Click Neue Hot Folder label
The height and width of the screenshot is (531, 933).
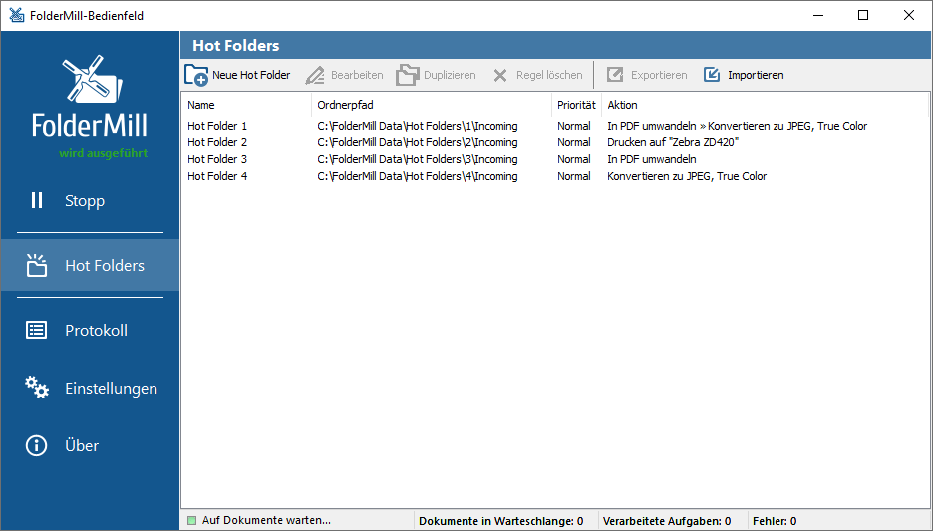[251, 75]
